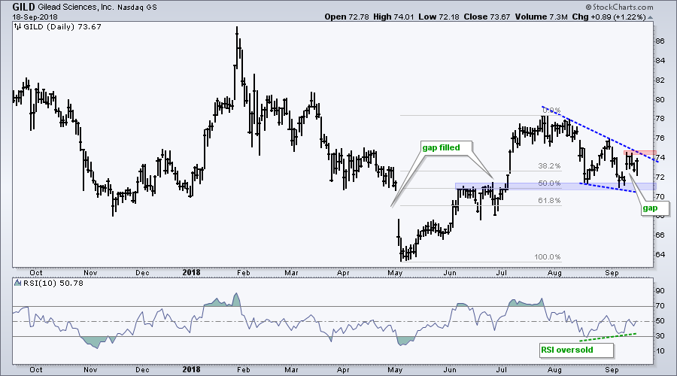Click the Oct label below the RSI panel
Viewport: 677px width, 376px height.
(36, 370)
